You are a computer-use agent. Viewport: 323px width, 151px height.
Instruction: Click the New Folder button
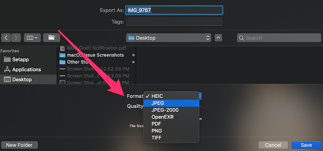[x=19, y=145]
